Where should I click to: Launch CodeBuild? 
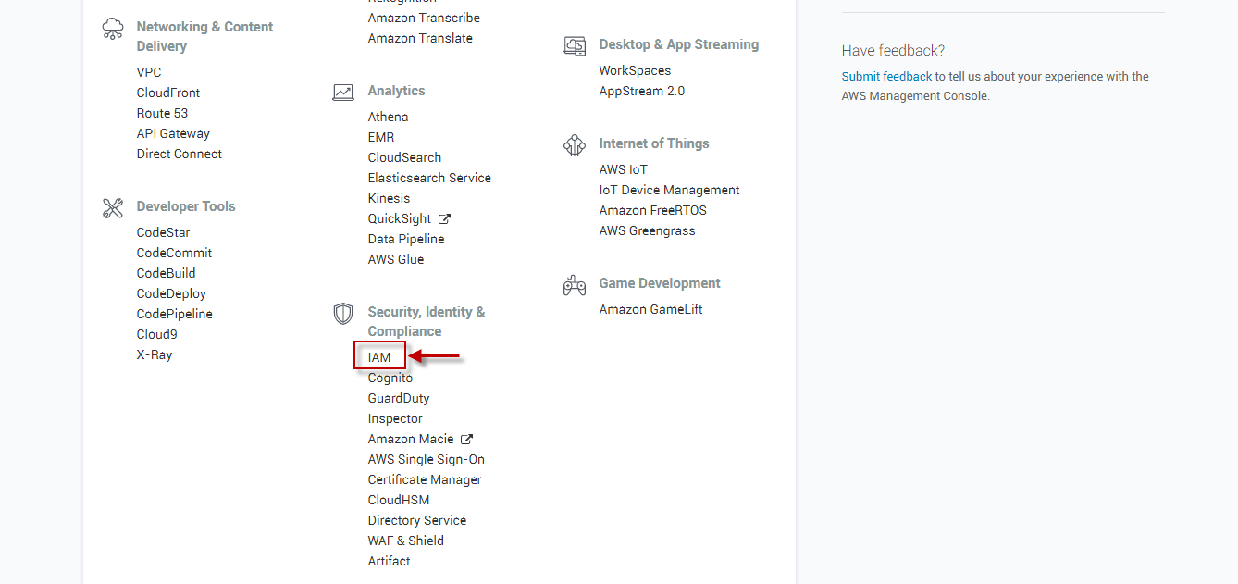pyautogui.click(x=167, y=273)
